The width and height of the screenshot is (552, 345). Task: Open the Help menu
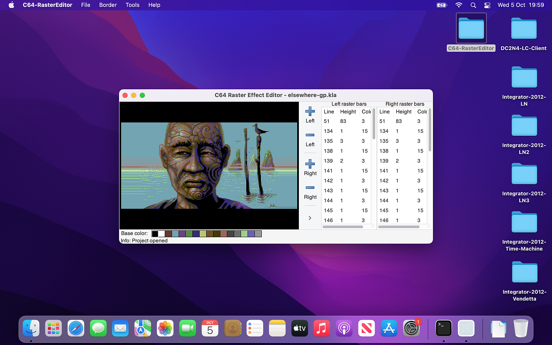154,5
